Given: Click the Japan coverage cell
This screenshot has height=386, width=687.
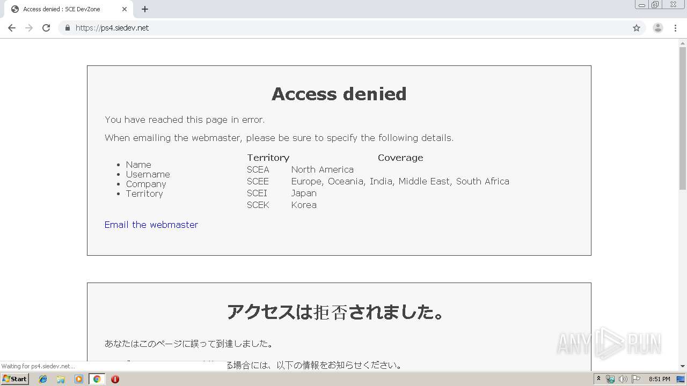Looking at the screenshot, I should (x=304, y=193).
